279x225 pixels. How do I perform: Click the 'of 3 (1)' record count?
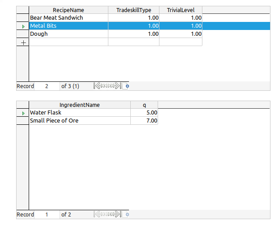[x=70, y=86]
